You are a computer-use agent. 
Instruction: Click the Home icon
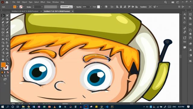coord(7,2)
